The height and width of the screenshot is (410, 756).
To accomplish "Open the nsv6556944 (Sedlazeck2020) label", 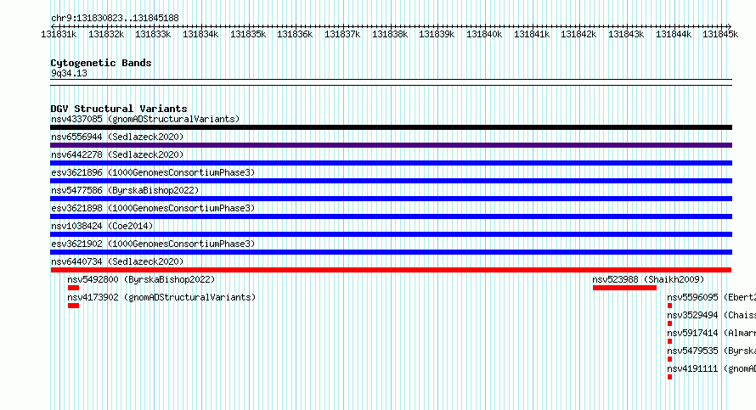I will (117, 137).
